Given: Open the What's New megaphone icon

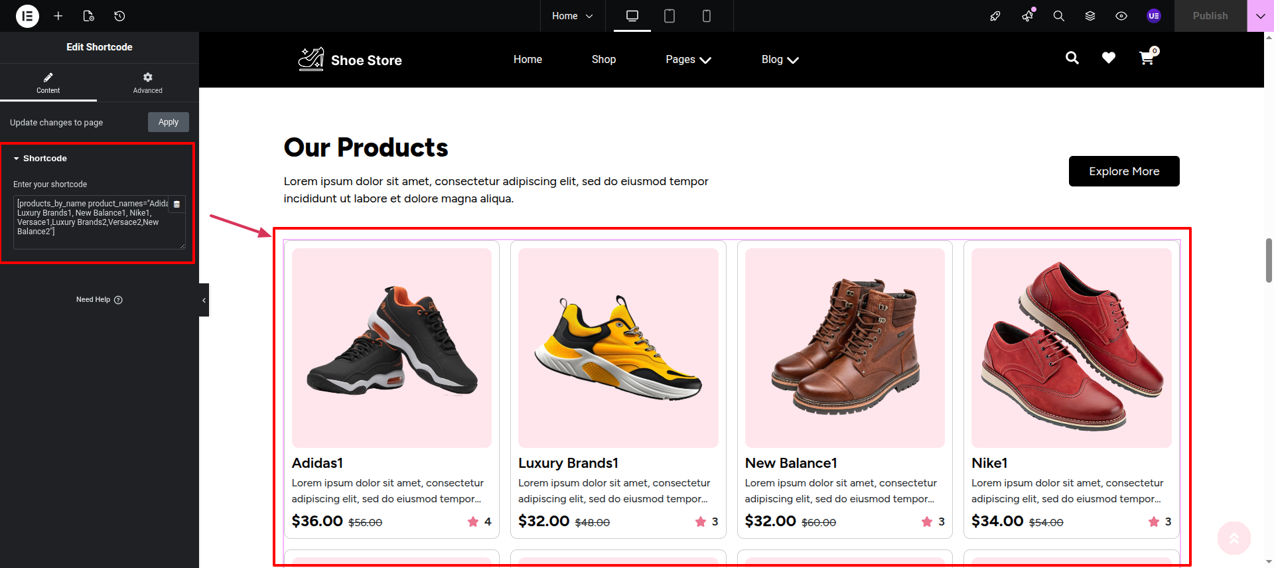Looking at the screenshot, I should pyautogui.click(x=1028, y=16).
